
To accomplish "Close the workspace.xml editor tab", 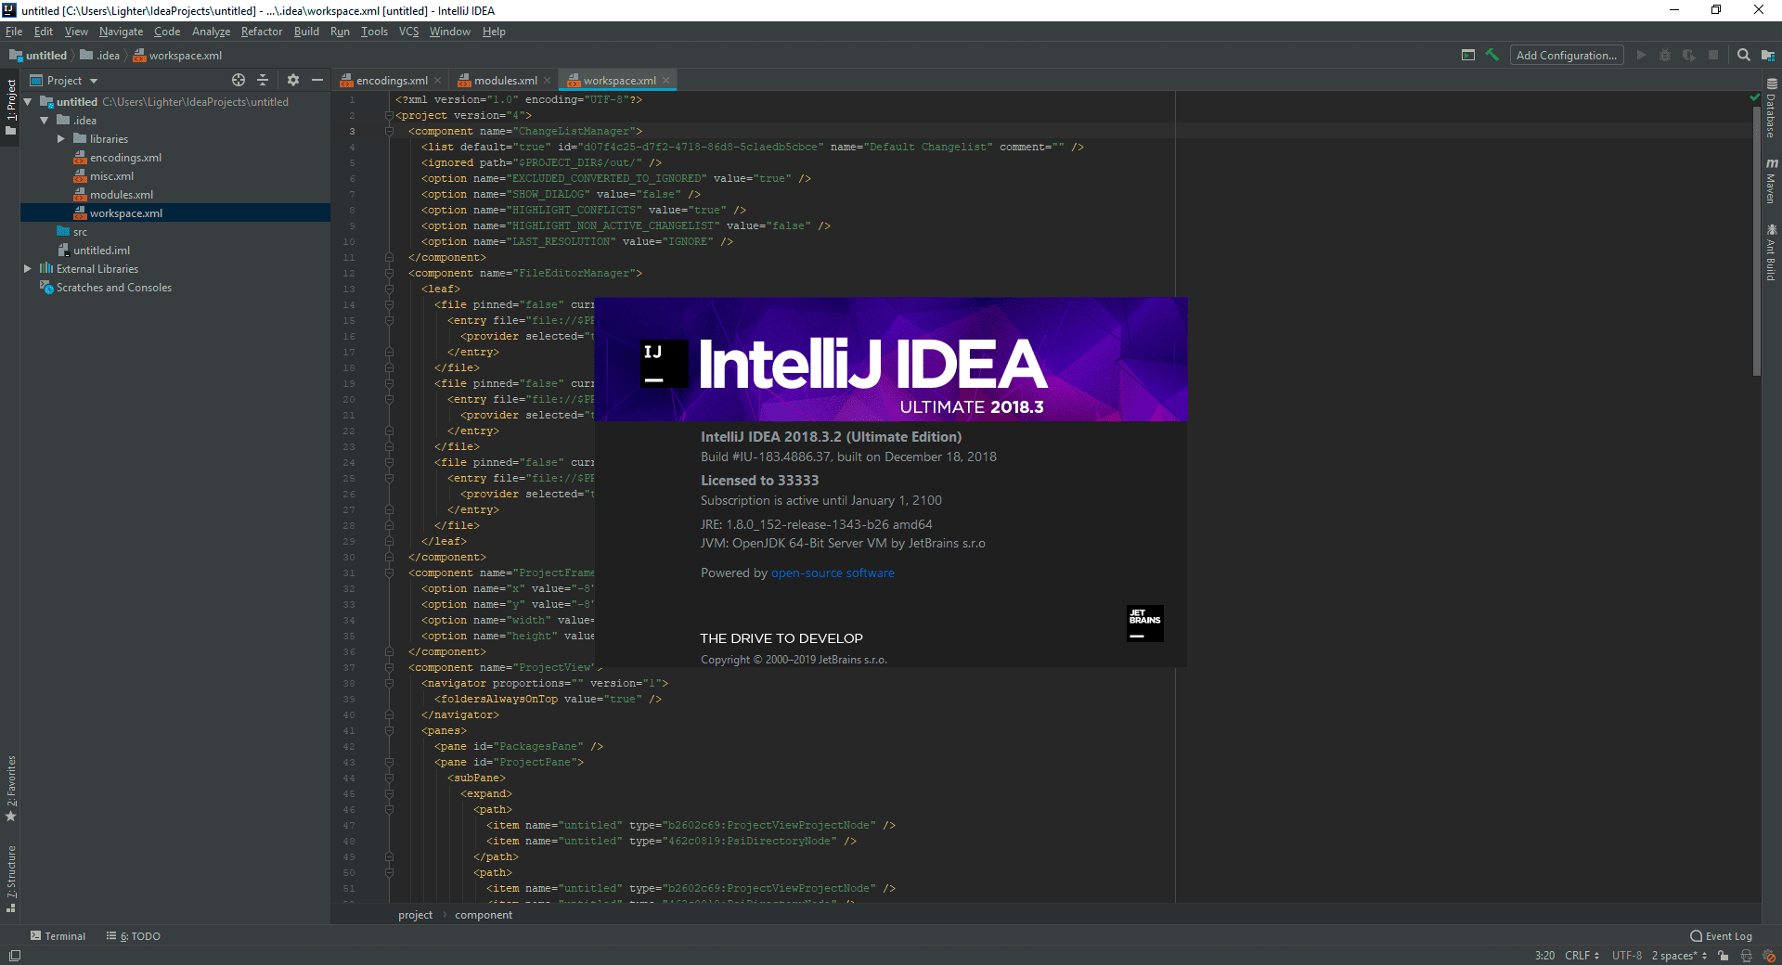I will point(666,81).
